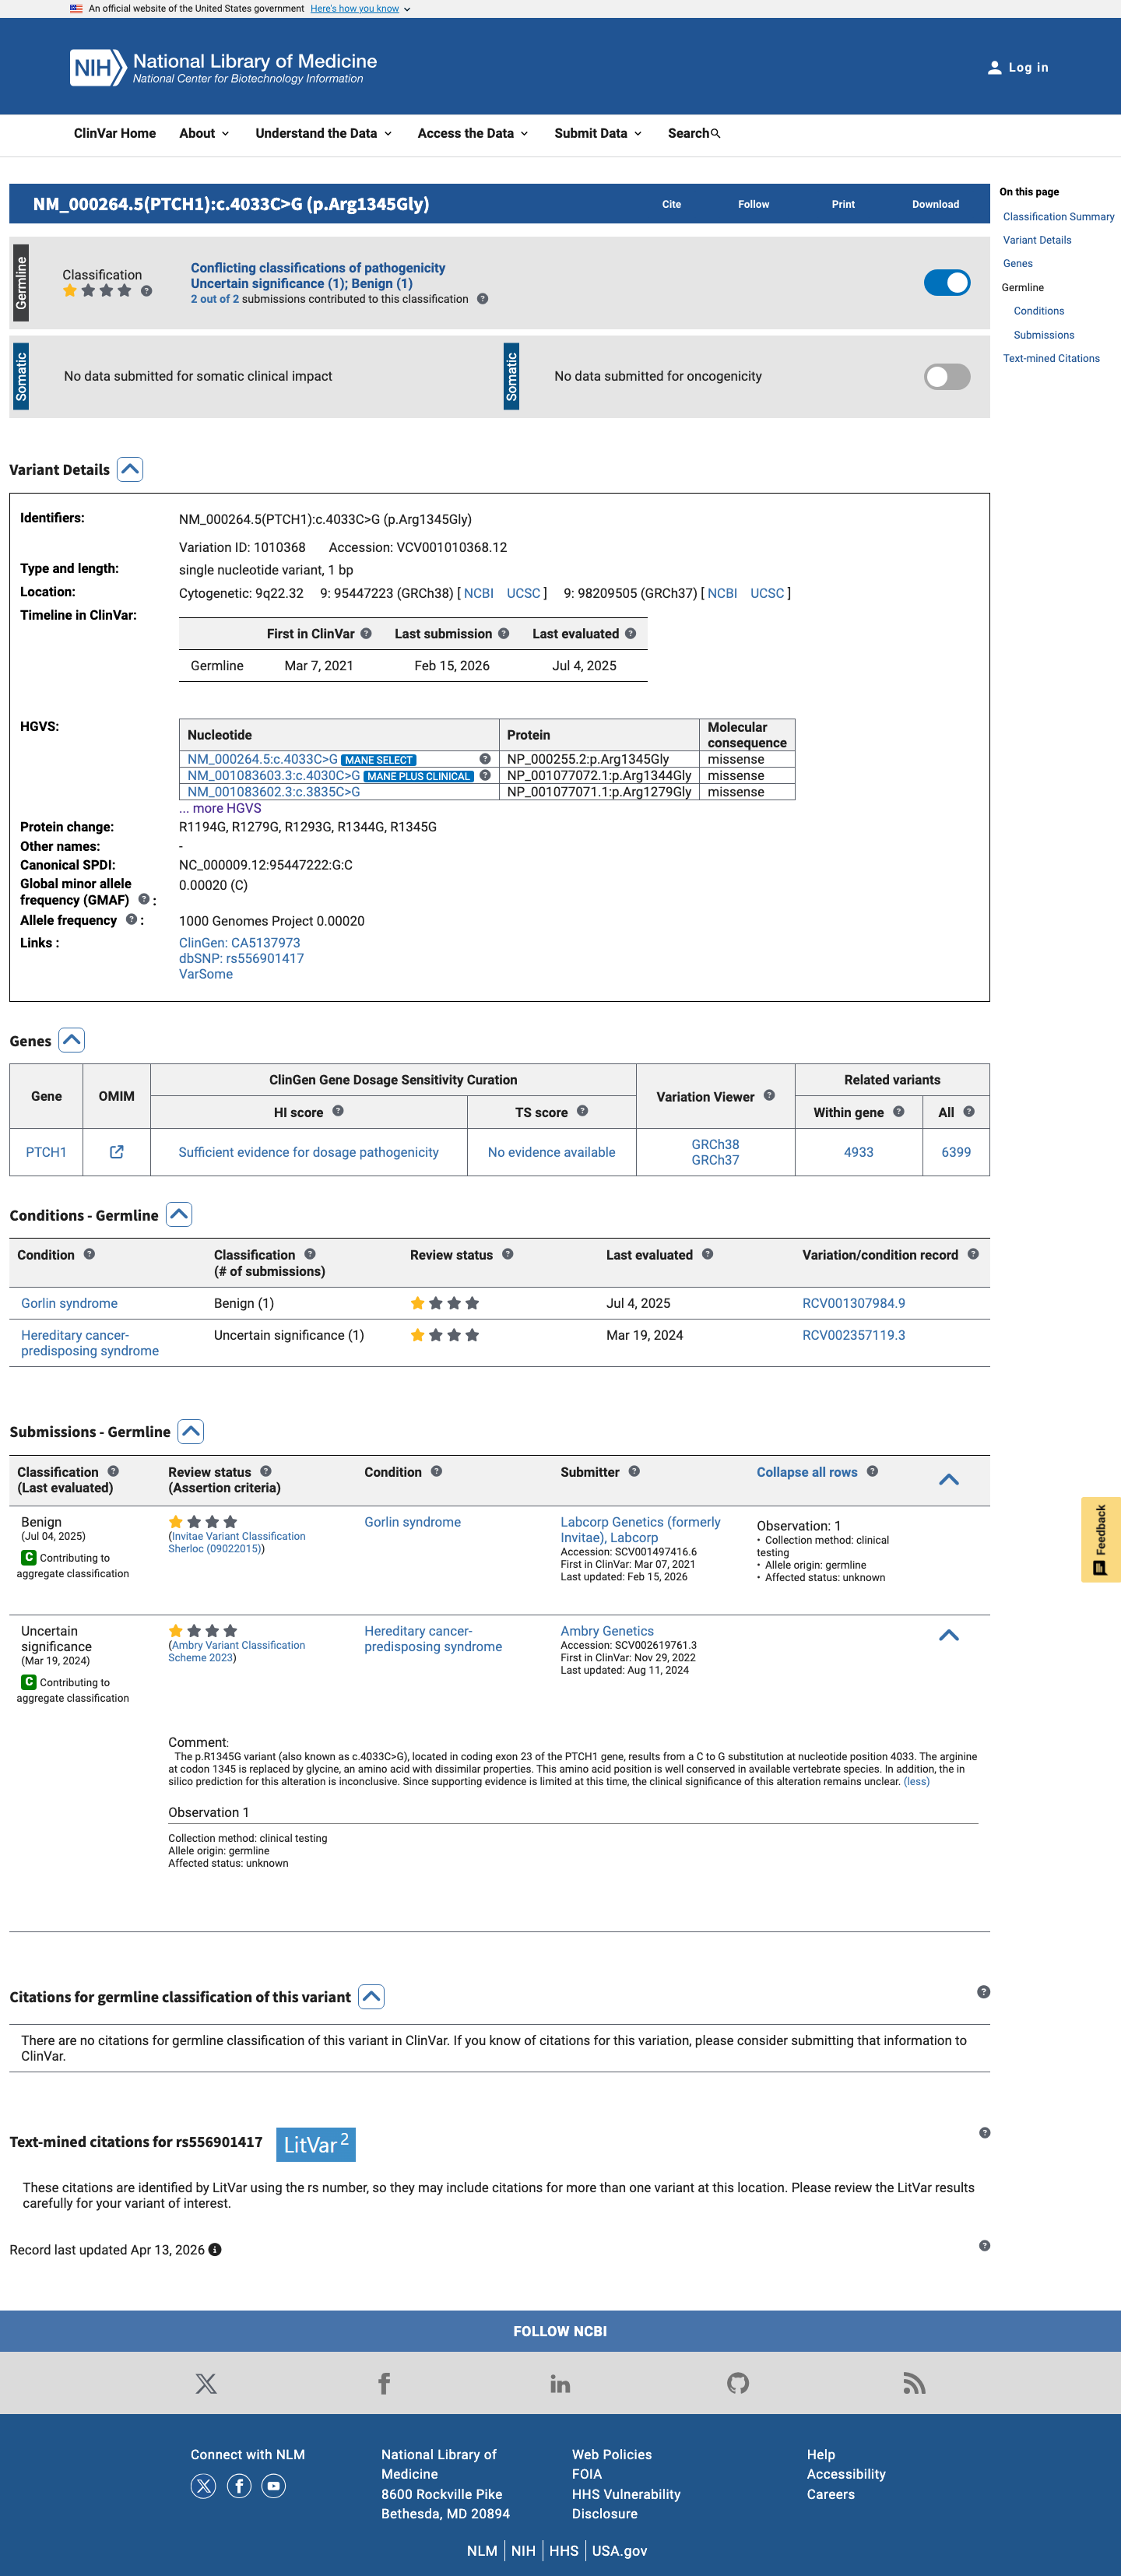
Task: Open Submit Data dropdown
Action: 598,134
